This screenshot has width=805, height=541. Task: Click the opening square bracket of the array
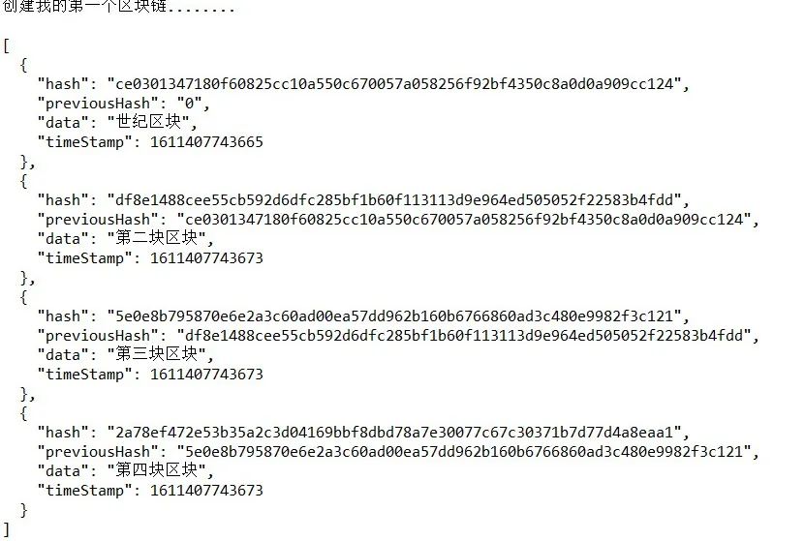pyautogui.click(x=6, y=45)
